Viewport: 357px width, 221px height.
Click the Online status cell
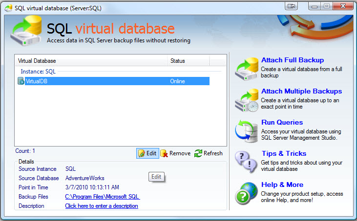tap(178, 81)
